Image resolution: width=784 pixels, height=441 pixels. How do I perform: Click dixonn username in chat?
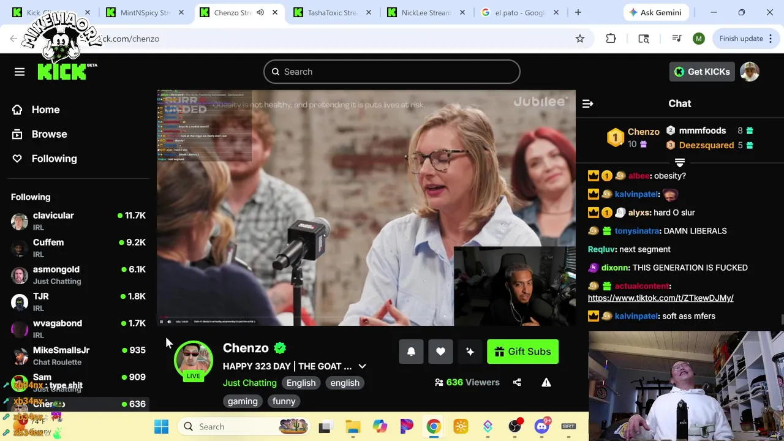point(615,268)
